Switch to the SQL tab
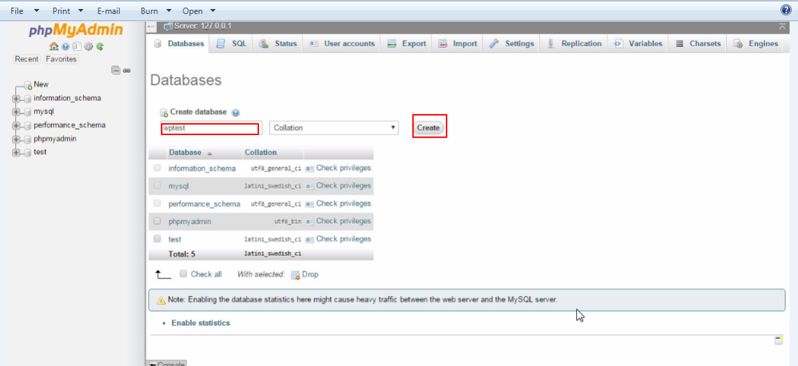798x366 pixels. (x=232, y=43)
